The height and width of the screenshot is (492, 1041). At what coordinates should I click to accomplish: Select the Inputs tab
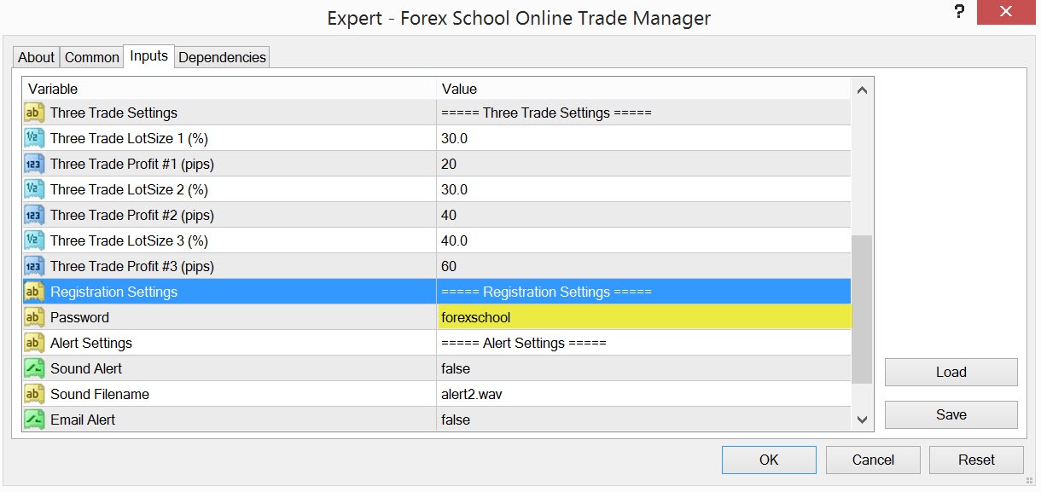tap(149, 56)
